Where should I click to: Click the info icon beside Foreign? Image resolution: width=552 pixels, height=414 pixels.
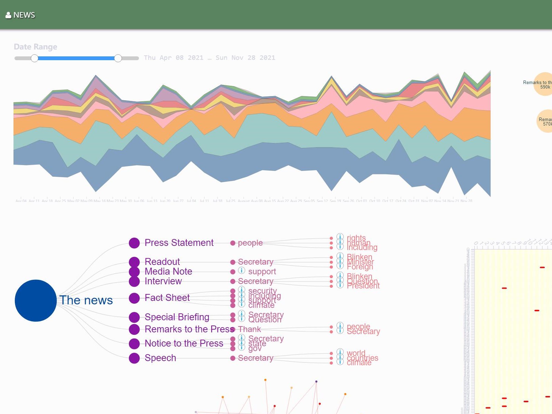(340, 266)
